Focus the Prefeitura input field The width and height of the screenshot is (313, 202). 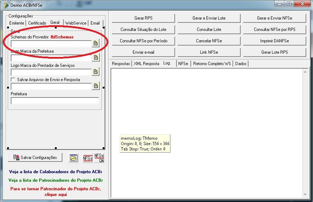coord(55,101)
